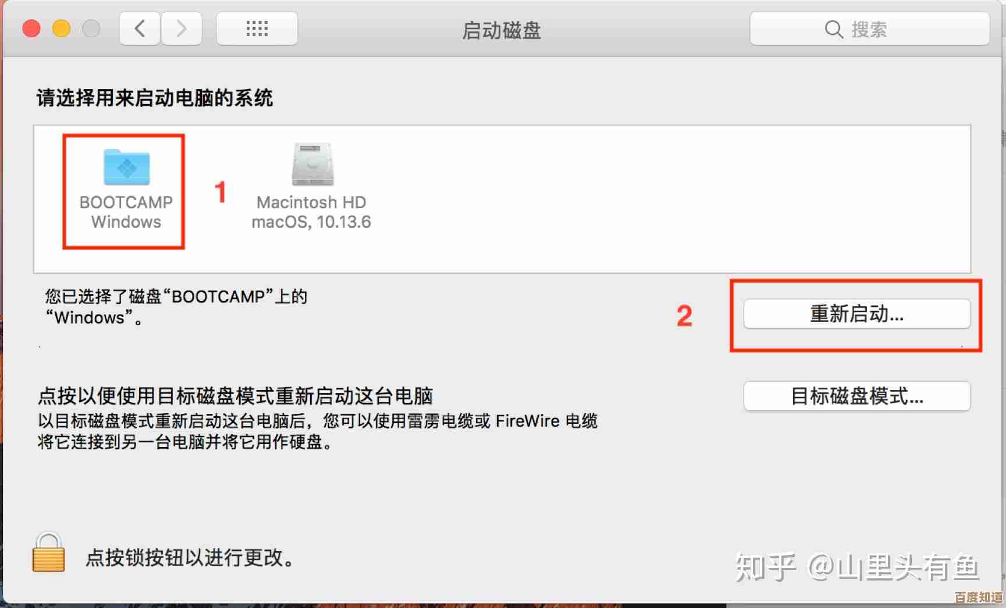Click the magnifying glass search icon
1006x608 pixels.
tap(834, 29)
